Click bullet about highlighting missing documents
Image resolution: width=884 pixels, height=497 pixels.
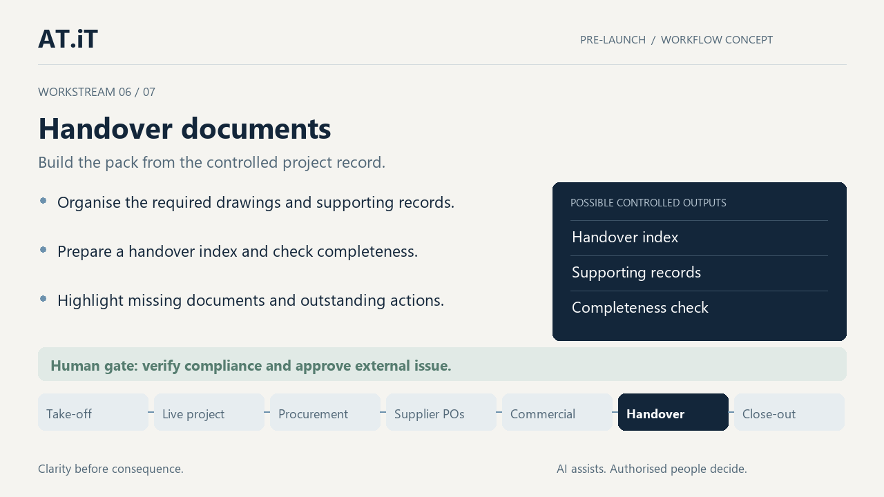[251, 301]
